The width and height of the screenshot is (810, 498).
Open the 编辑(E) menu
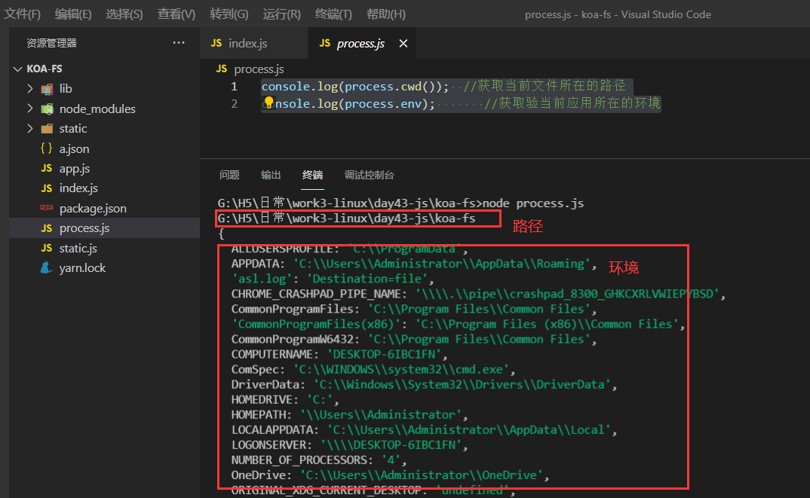coord(73,14)
